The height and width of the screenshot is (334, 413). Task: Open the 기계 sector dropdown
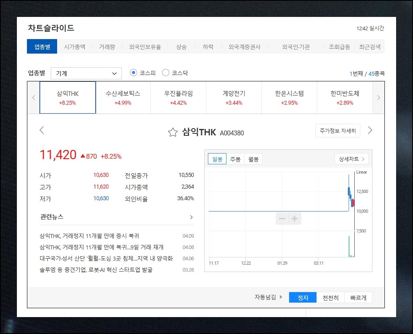coord(86,73)
